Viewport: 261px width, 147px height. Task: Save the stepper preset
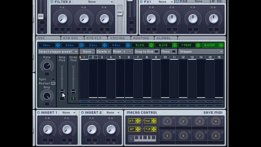(x=87, y=52)
